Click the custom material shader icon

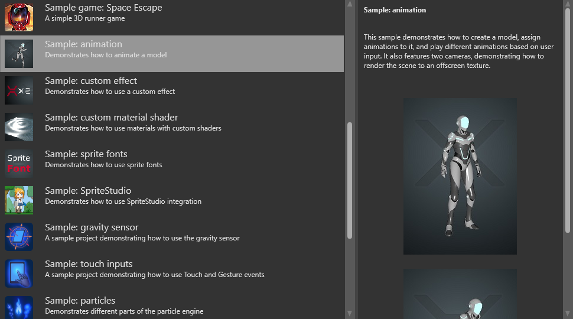click(x=19, y=127)
